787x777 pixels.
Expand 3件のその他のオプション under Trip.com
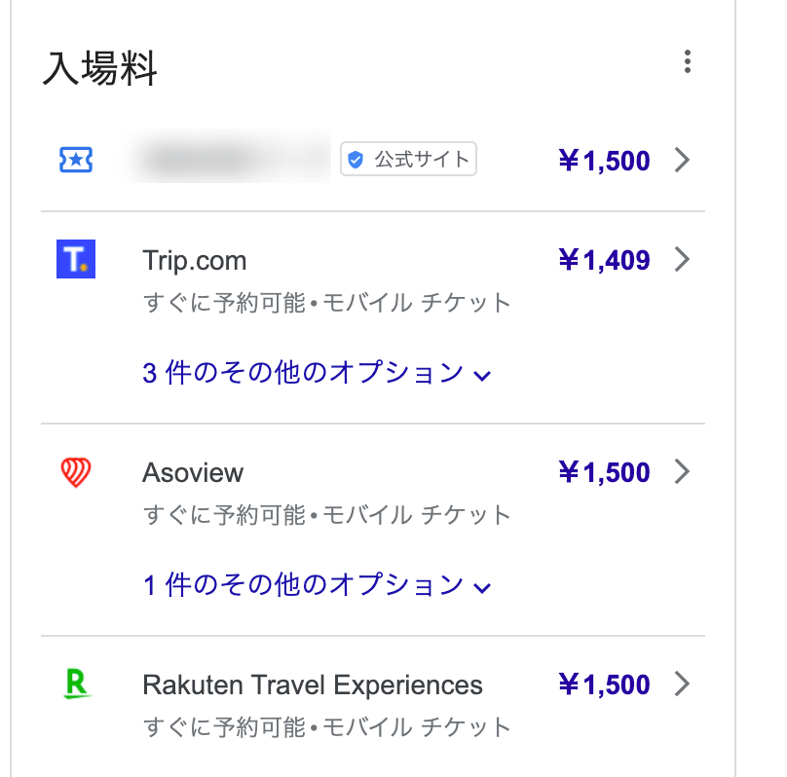point(317,373)
